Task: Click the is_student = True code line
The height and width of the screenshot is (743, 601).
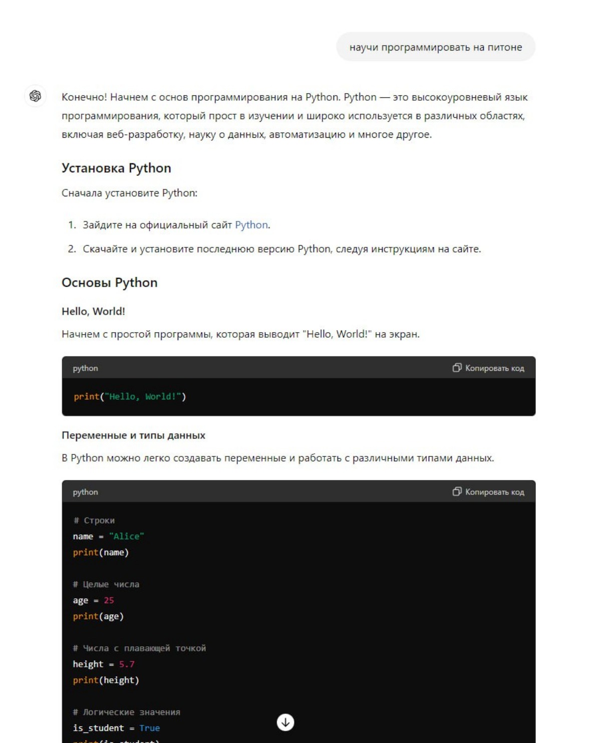Action: [x=116, y=728]
